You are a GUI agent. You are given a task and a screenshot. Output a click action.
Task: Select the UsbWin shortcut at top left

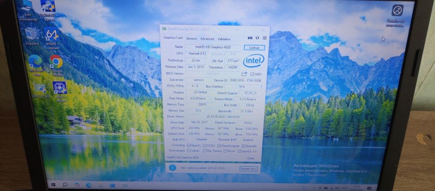point(48,10)
